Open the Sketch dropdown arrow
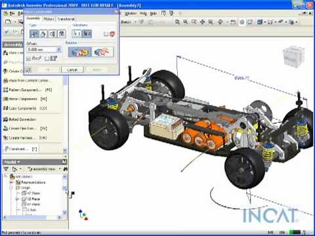Image resolution: width=315 pixels, height=236 pixels. (x=135, y=22)
